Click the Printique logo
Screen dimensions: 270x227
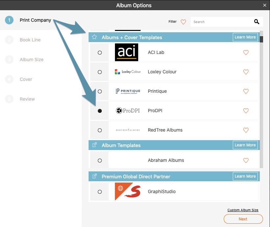128,91
